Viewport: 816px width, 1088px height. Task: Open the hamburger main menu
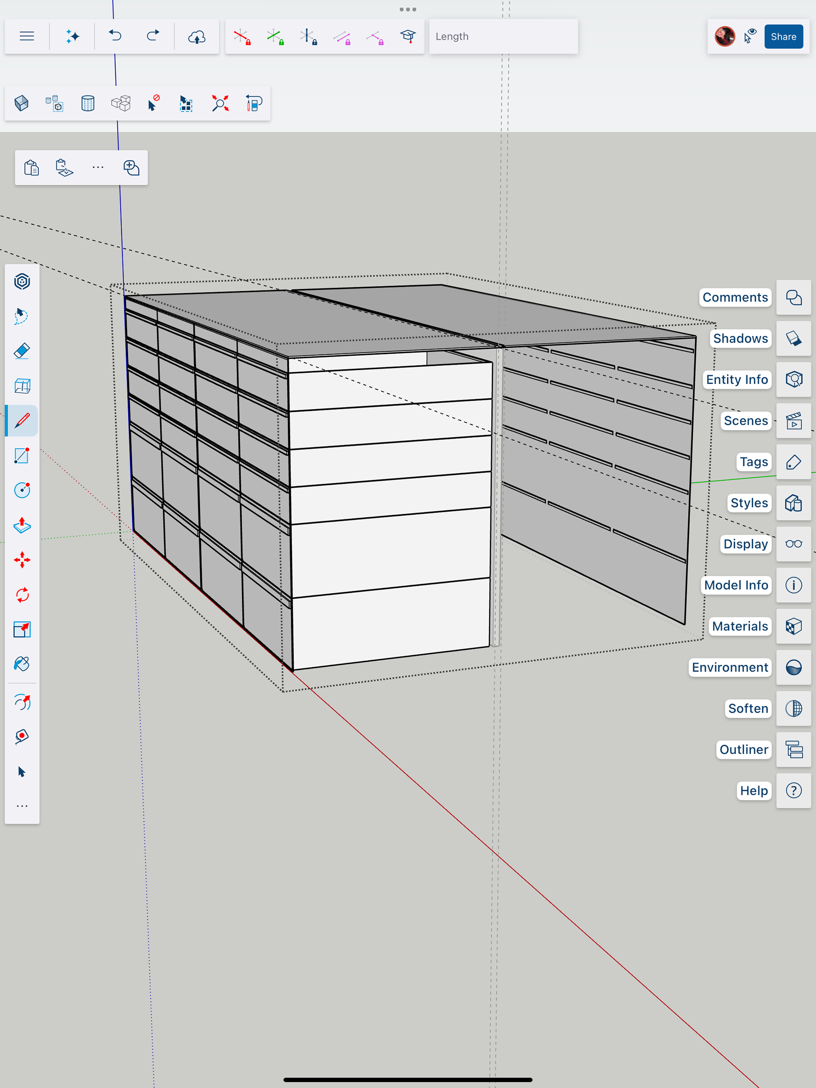[26, 37]
